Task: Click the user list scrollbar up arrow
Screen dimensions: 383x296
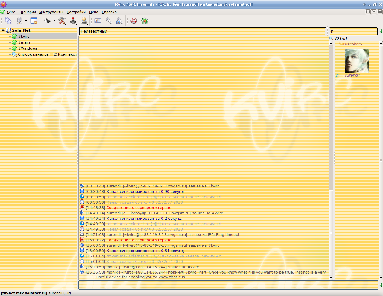Action: [381, 43]
